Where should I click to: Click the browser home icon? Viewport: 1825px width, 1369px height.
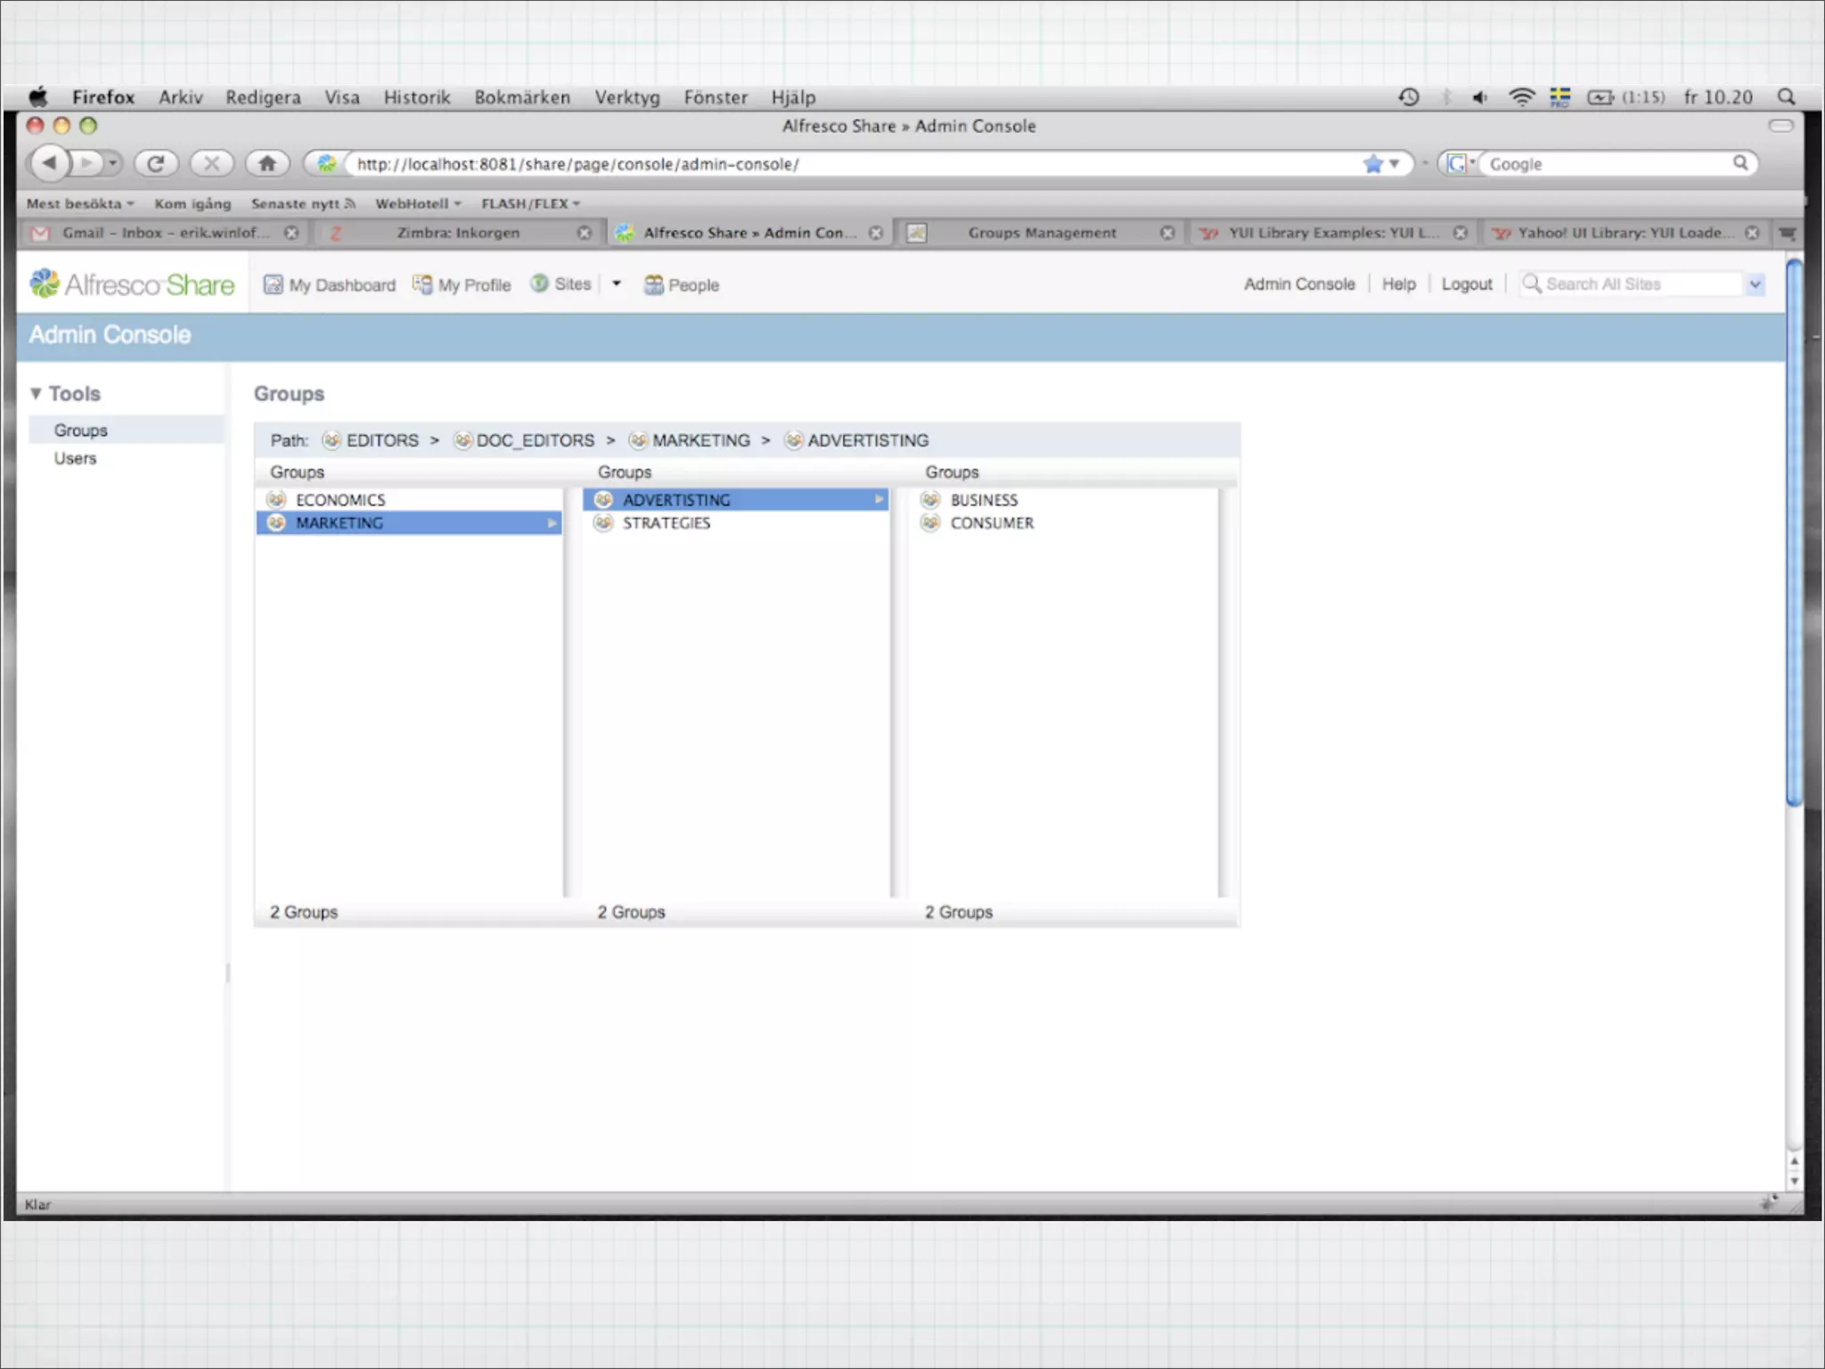click(266, 163)
